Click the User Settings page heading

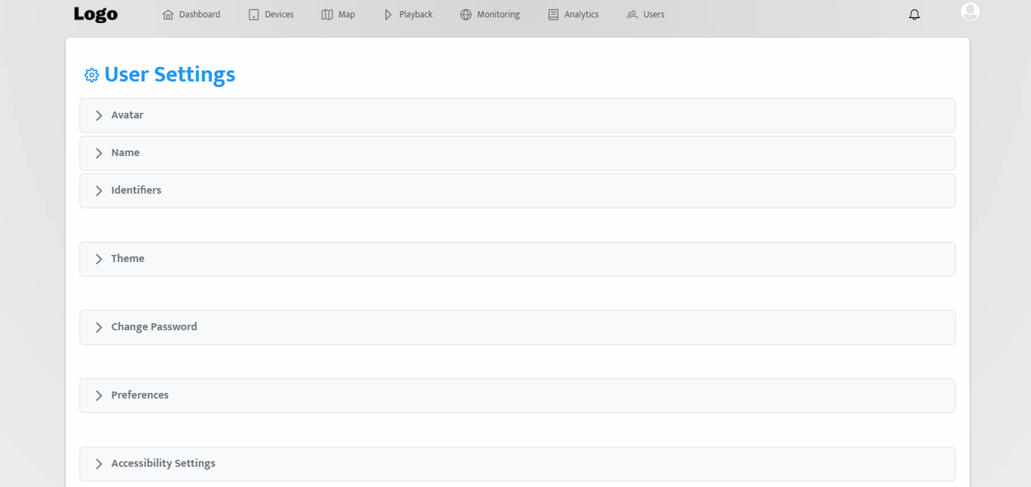click(x=170, y=75)
